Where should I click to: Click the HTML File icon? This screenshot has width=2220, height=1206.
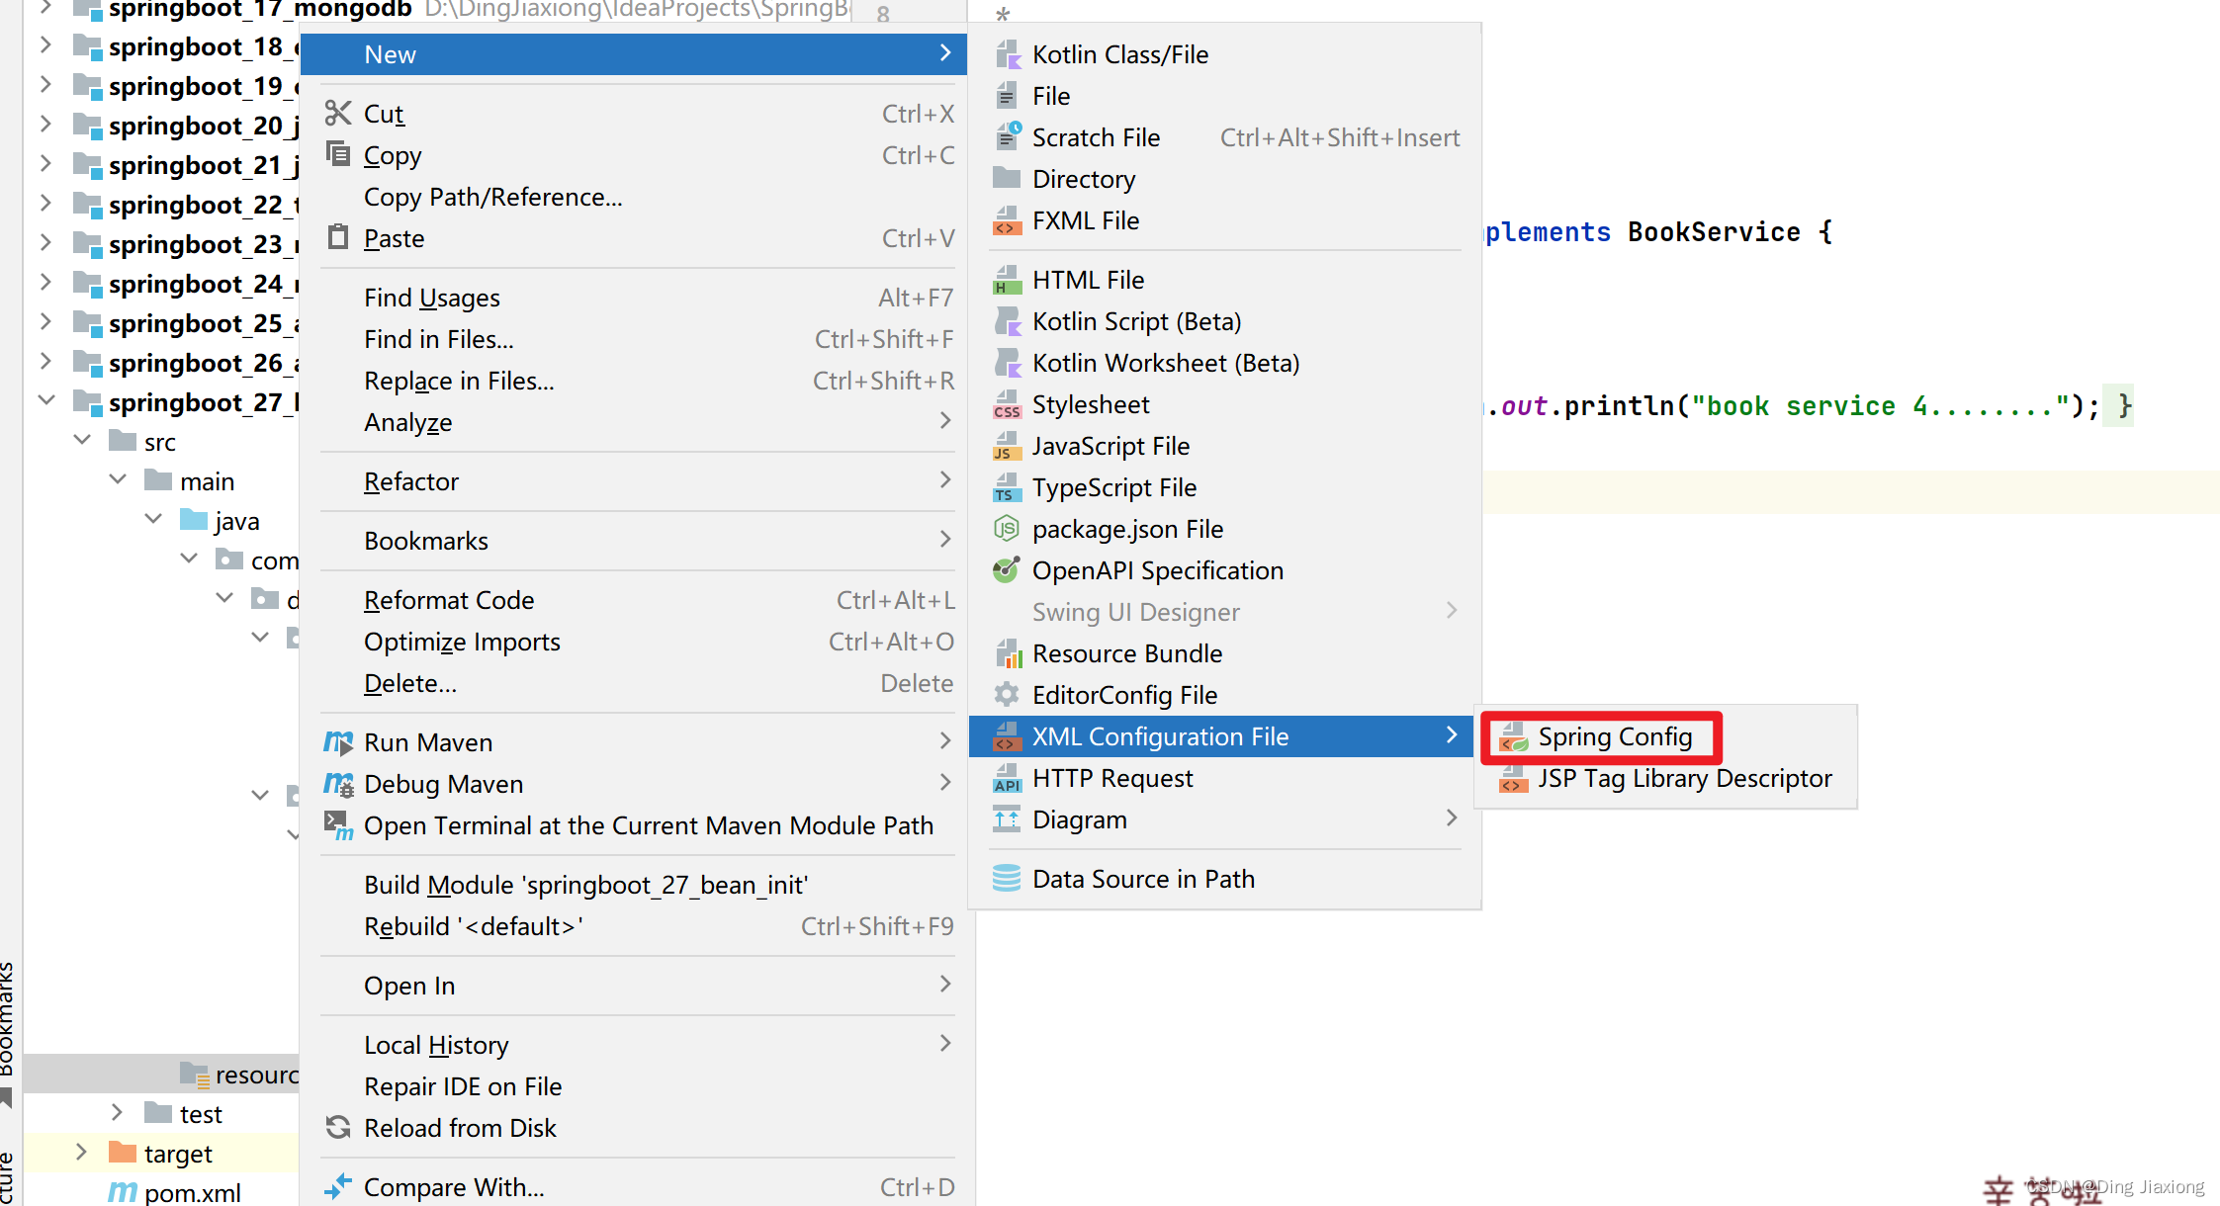point(1007,280)
